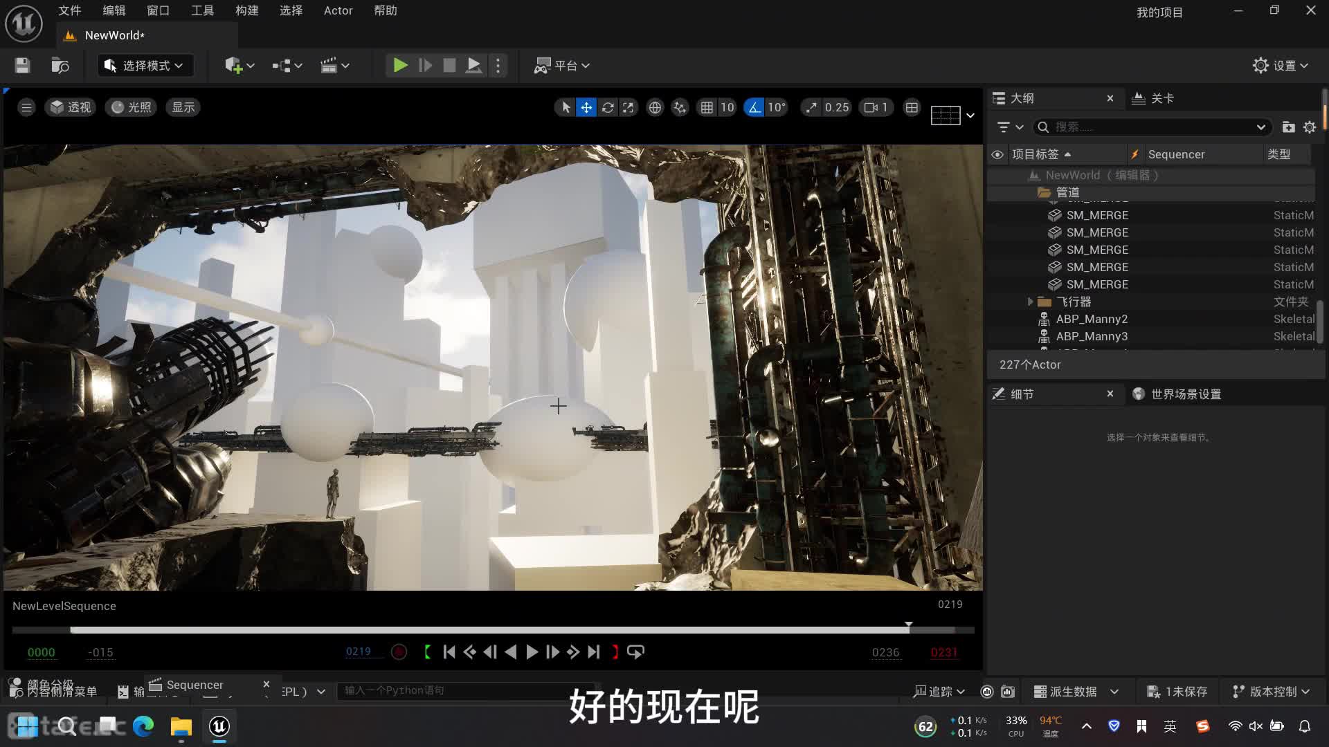Open the 版本控制 dropdown
Image resolution: width=1329 pixels, height=747 pixels.
[x=1272, y=692]
